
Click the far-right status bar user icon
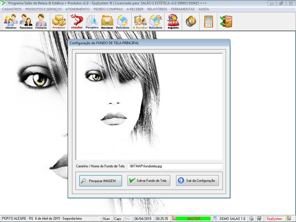[x=289, y=219]
